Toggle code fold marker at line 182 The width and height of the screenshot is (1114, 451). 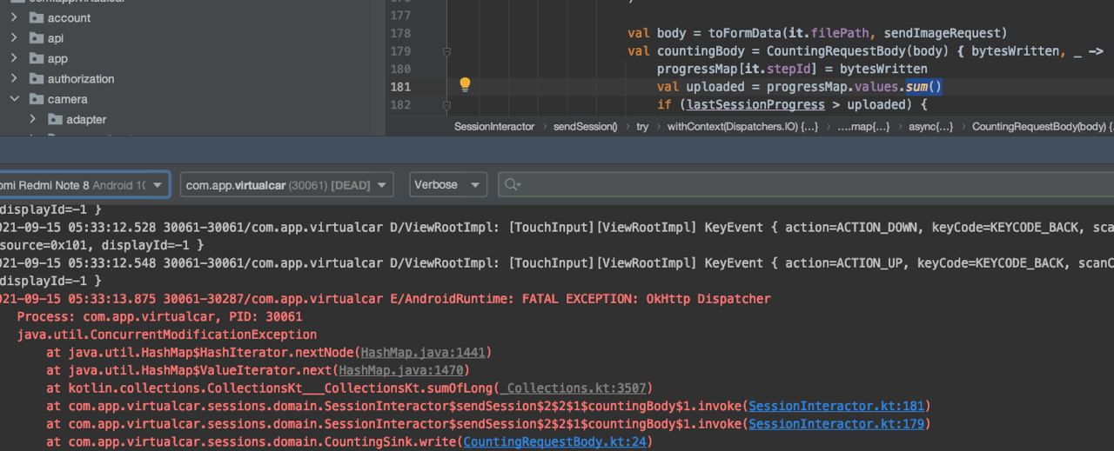pos(446,105)
